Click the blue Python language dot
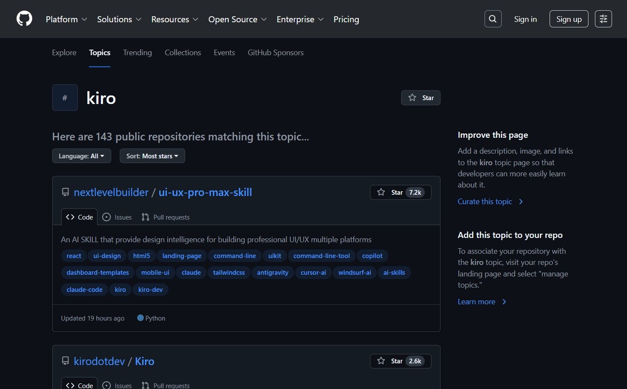The height and width of the screenshot is (389, 627). coord(140,318)
